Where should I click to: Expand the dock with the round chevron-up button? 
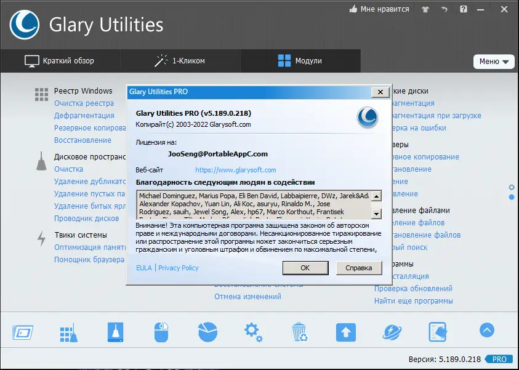[486, 330]
